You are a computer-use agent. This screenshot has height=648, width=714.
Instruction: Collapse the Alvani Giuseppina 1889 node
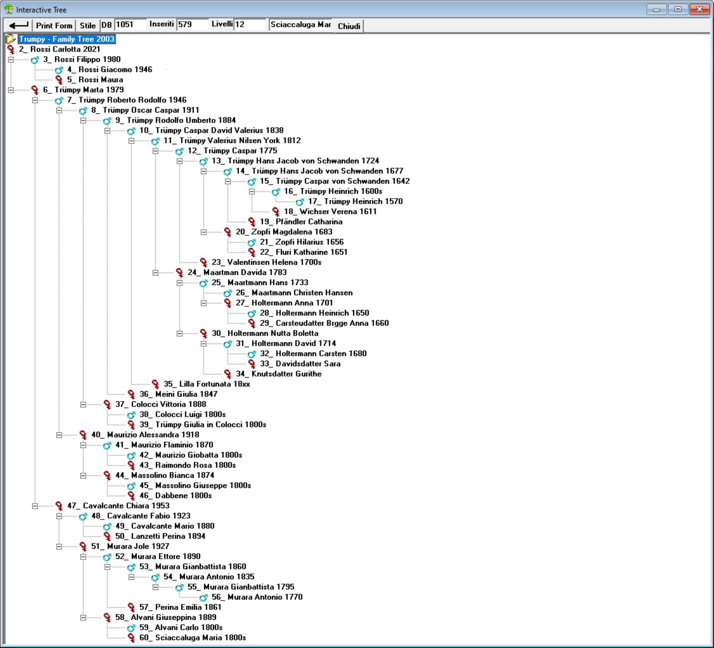click(x=83, y=618)
